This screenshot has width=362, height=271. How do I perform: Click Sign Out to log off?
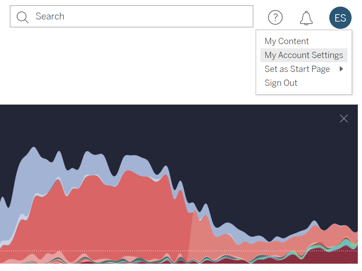pos(281,83)
